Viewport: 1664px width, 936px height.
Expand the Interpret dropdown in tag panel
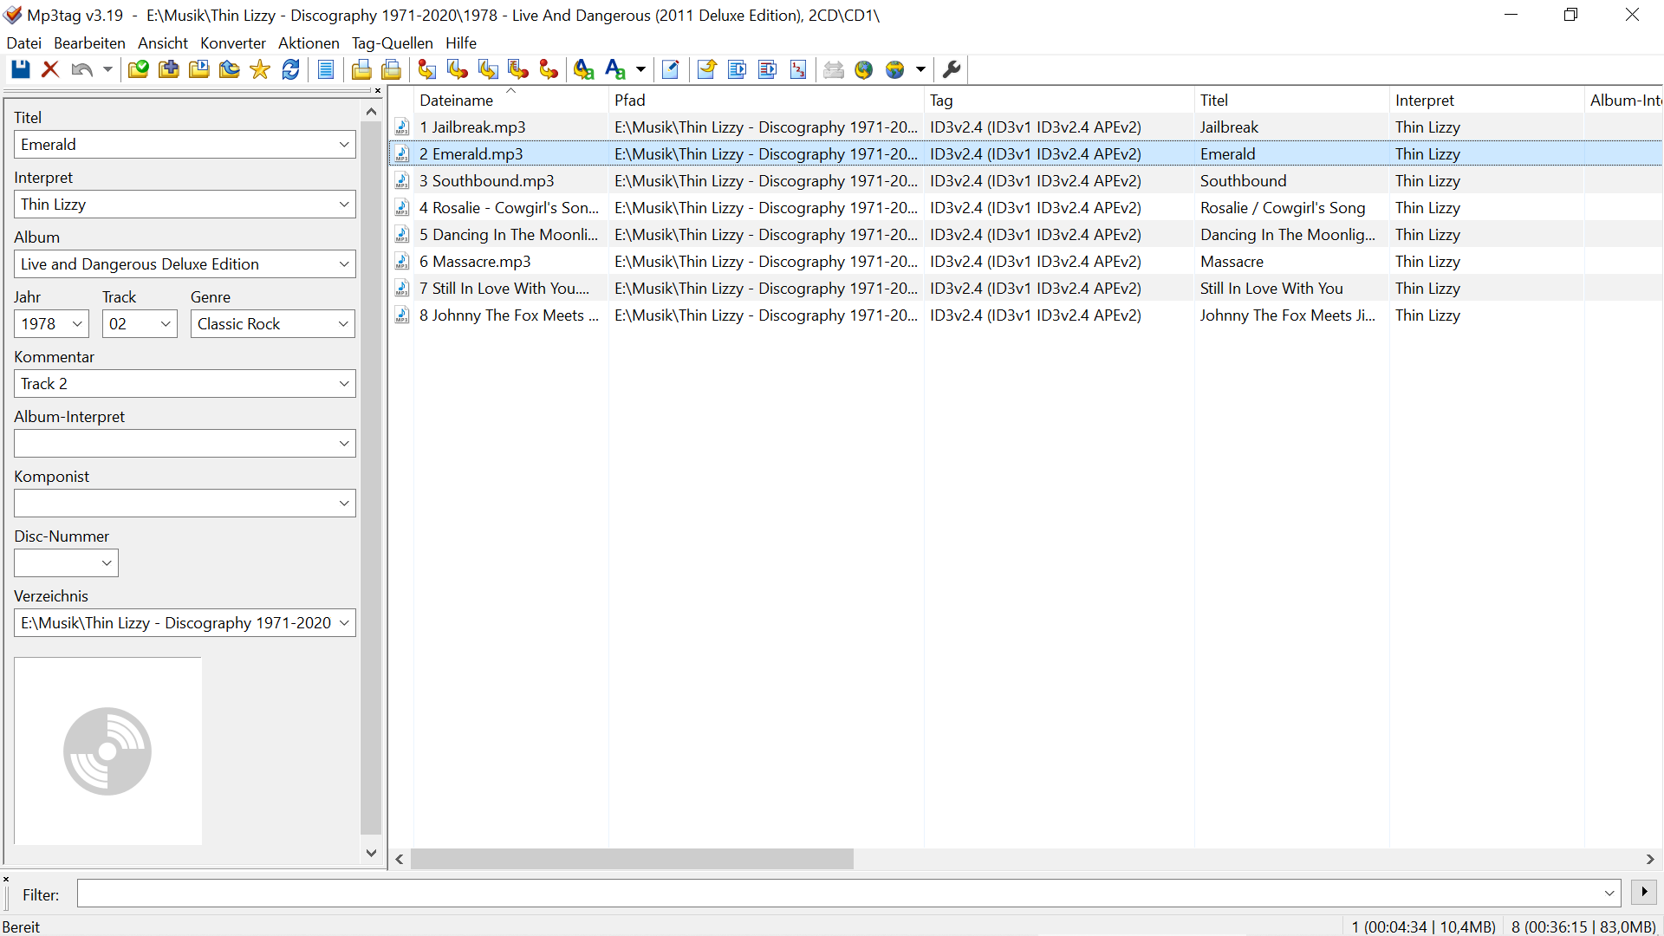[344, 205]
